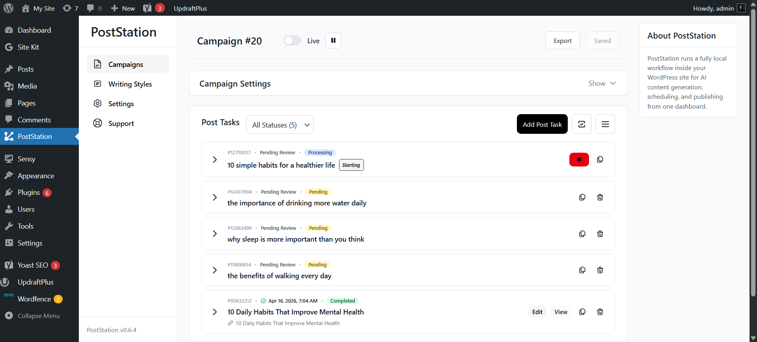757x342 pixels.
Task: Duplicate the why sleep task
Action: click(x=582, y=234)
